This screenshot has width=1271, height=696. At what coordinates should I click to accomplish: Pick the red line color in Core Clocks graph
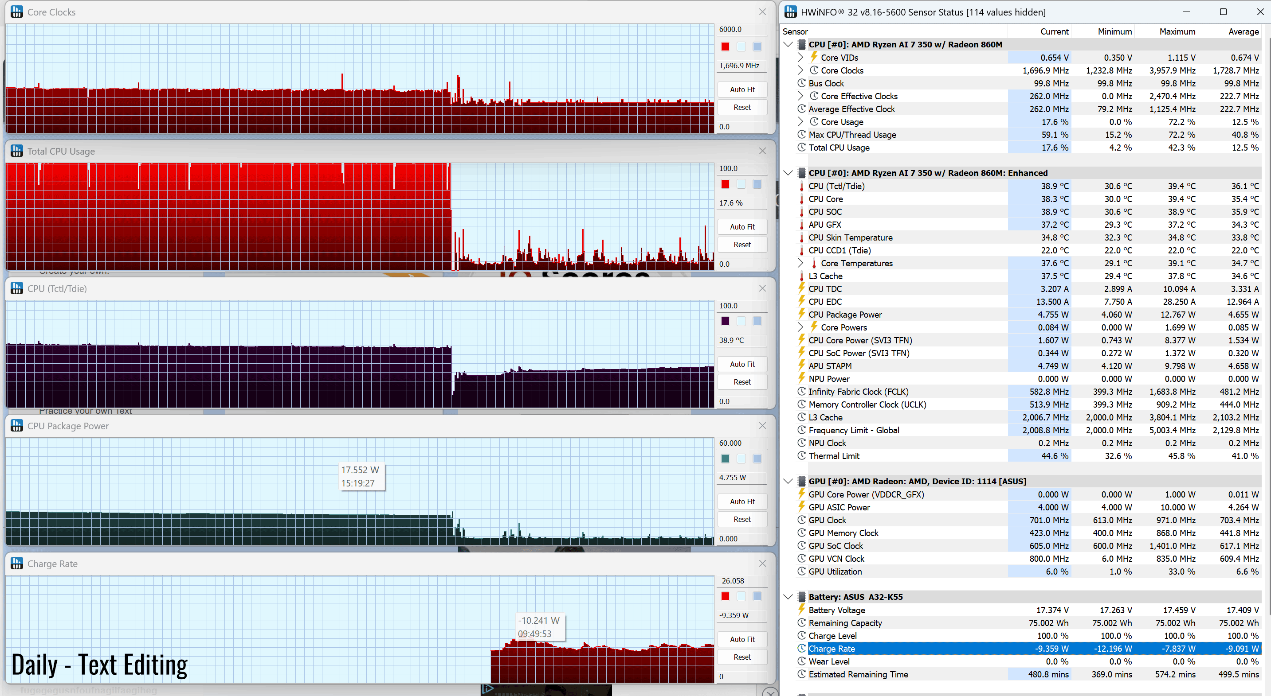tap(725, 47)
